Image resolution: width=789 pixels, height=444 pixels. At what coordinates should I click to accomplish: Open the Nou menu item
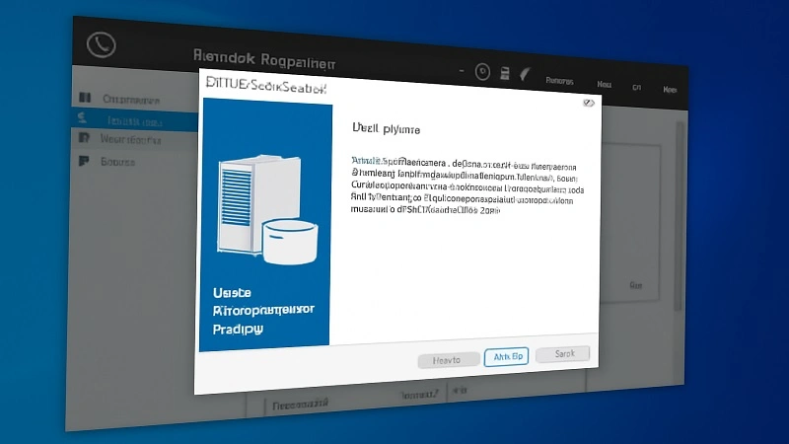pyautogui.click(x=604, y=84)
